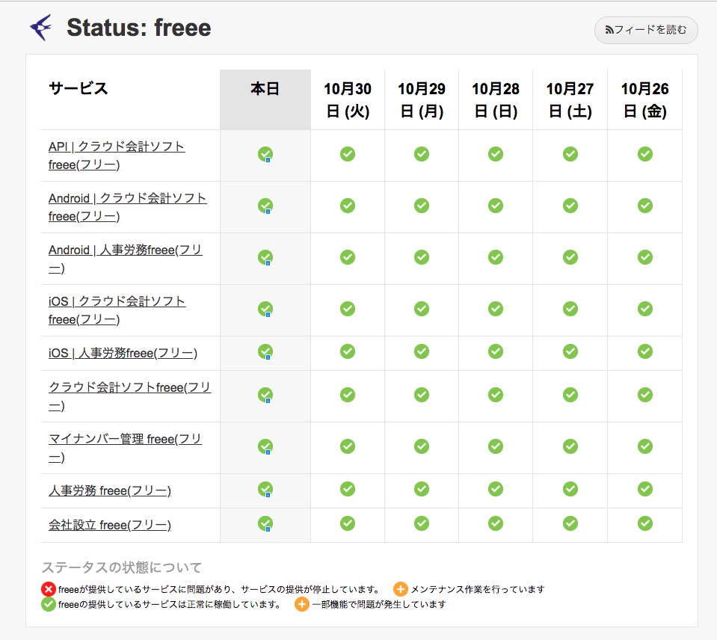Open iOS | クラウド会計ソフト freee link

tap(117, 310)
